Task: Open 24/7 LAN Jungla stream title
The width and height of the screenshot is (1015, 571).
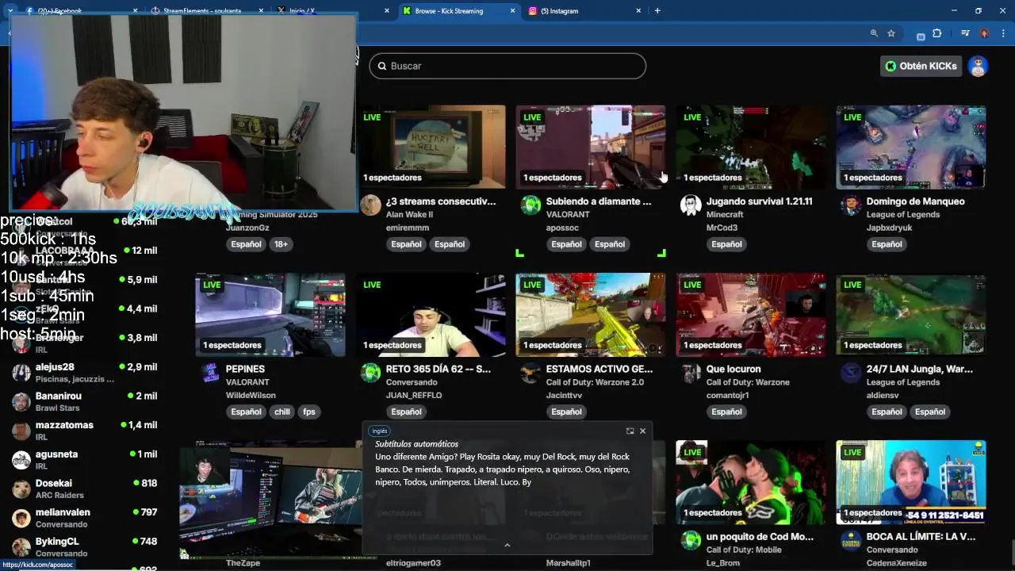Action: (x=920, y=369)
